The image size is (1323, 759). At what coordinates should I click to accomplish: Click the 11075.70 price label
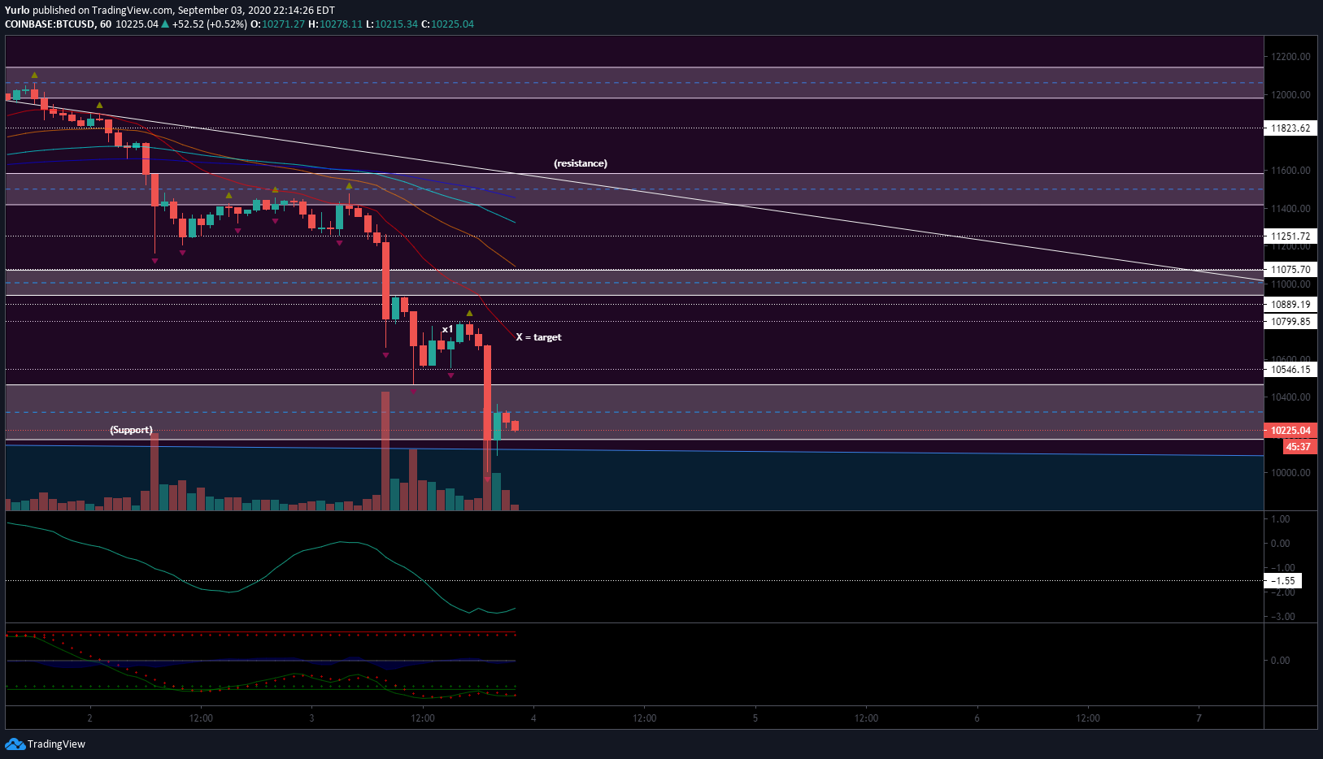click(x=1290, y=270)
